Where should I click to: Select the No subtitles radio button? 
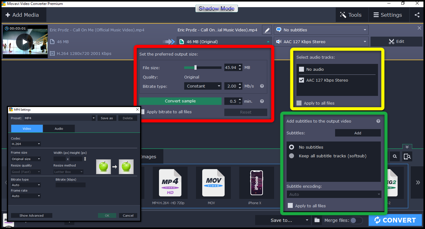click(292, 147)
